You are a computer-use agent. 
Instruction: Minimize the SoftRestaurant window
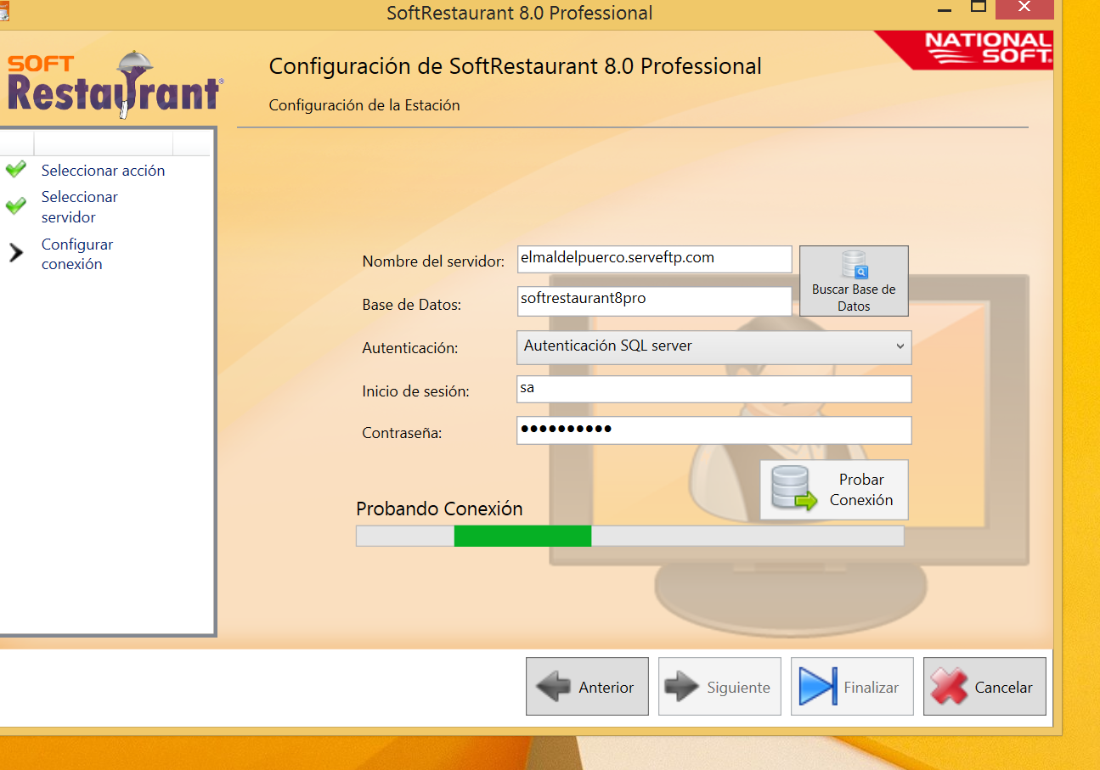[945, 8]
